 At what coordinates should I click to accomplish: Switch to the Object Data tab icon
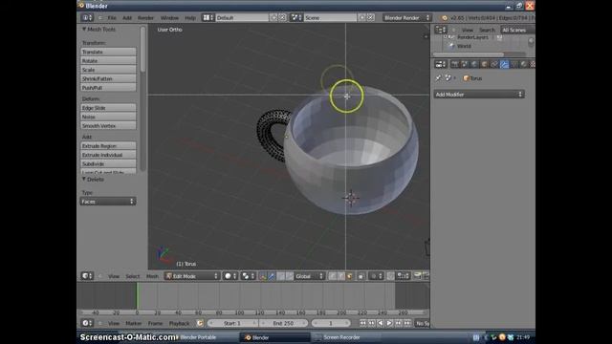tap(514, 64)
